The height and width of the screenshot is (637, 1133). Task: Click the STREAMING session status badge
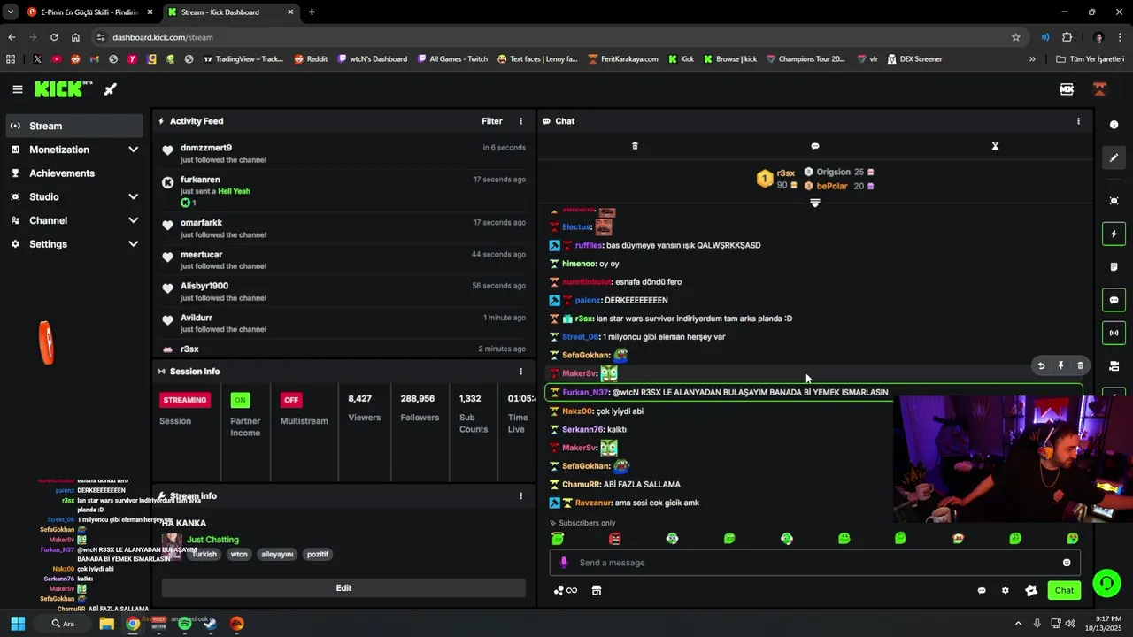185,400
